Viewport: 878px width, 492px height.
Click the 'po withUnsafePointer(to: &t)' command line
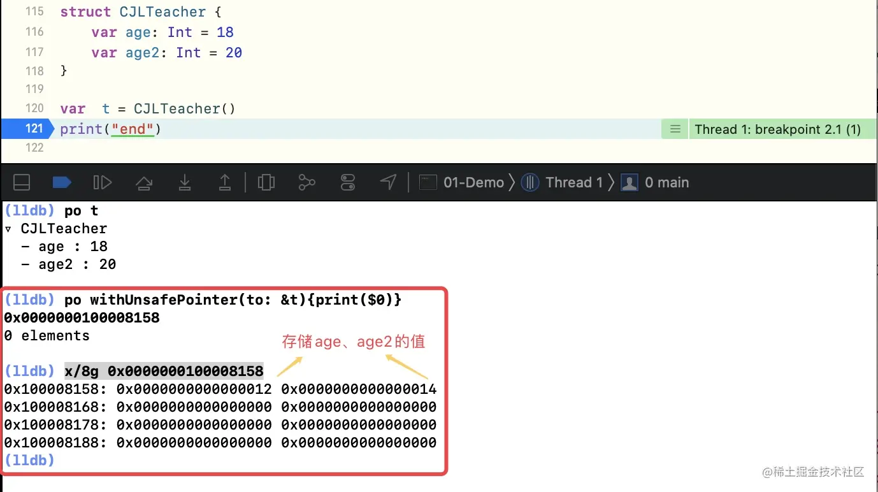[x=233, y=300]
